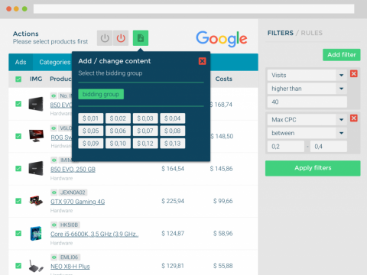
Task: Toggle eye icon for HK5I0B product
Action: click(54, 225)
